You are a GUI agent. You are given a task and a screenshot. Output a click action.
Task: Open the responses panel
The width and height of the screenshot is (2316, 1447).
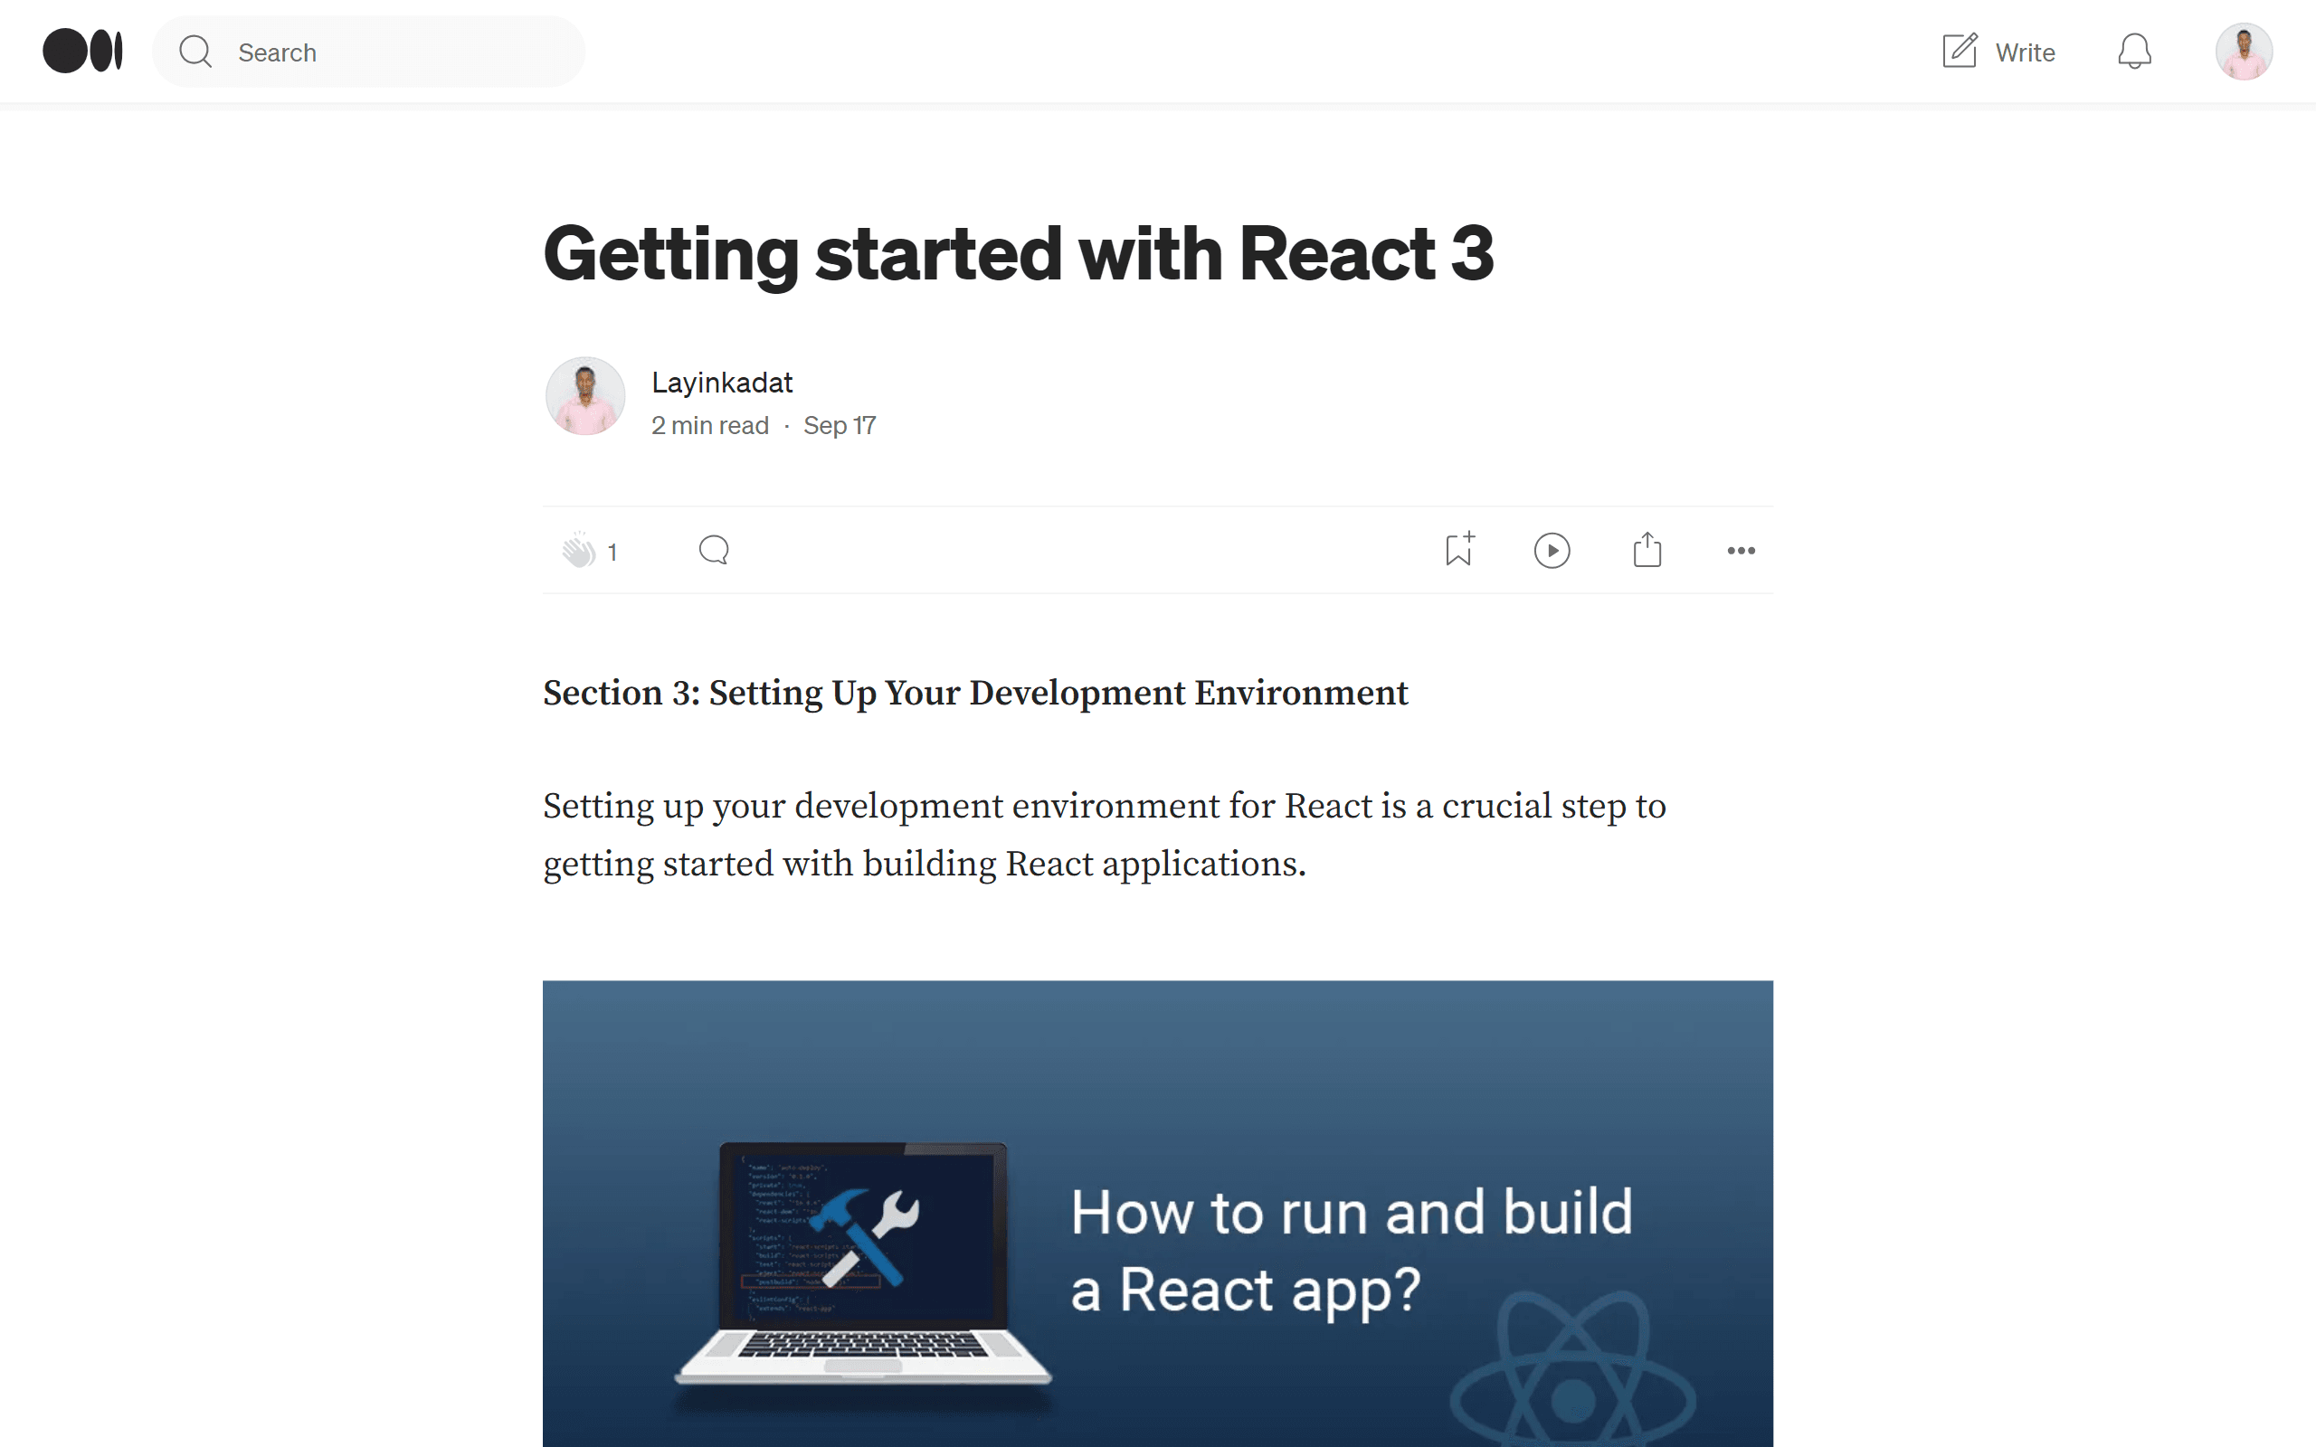tap(712, 549)
